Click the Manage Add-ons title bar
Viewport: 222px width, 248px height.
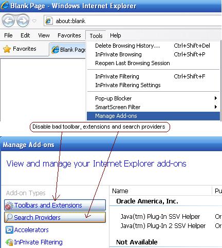111,144
